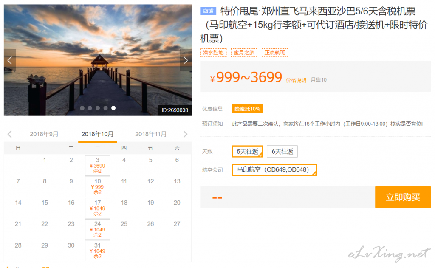435x268 pixels.
Task: Switch to 2018年10月 tab
Action: click(97, 134)
